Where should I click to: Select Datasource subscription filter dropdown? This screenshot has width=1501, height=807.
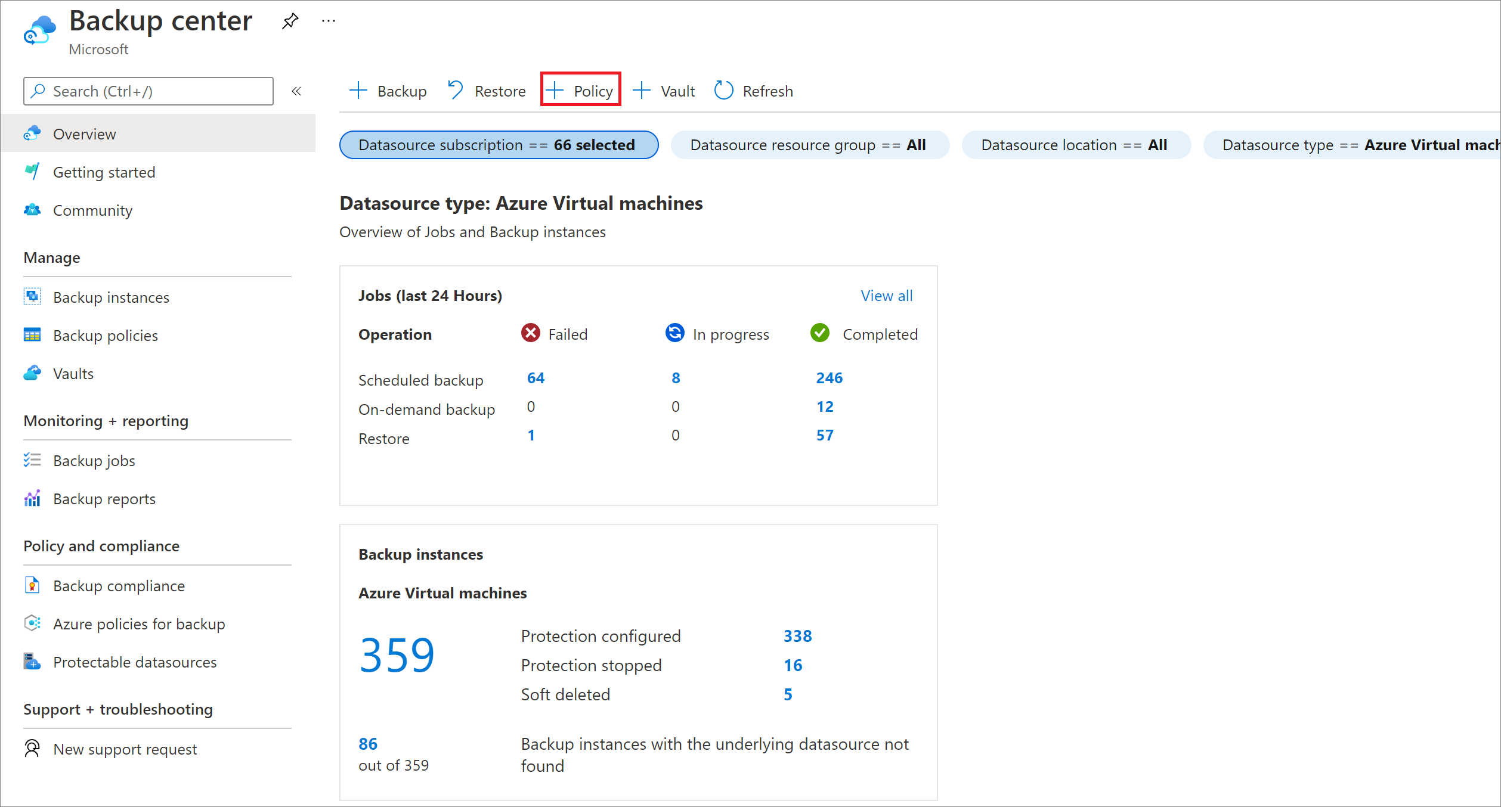pos(497,144)
